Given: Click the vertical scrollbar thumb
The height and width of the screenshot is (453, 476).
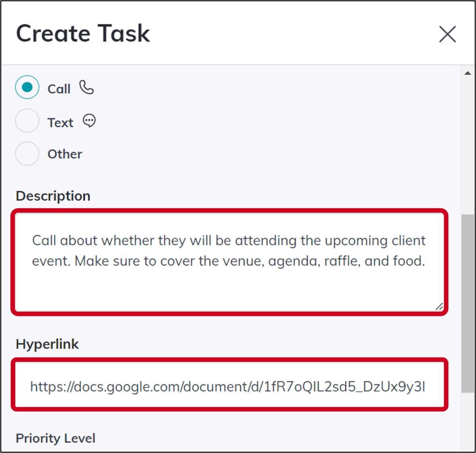Looking at the screenshot, I should tap(467, 302).
